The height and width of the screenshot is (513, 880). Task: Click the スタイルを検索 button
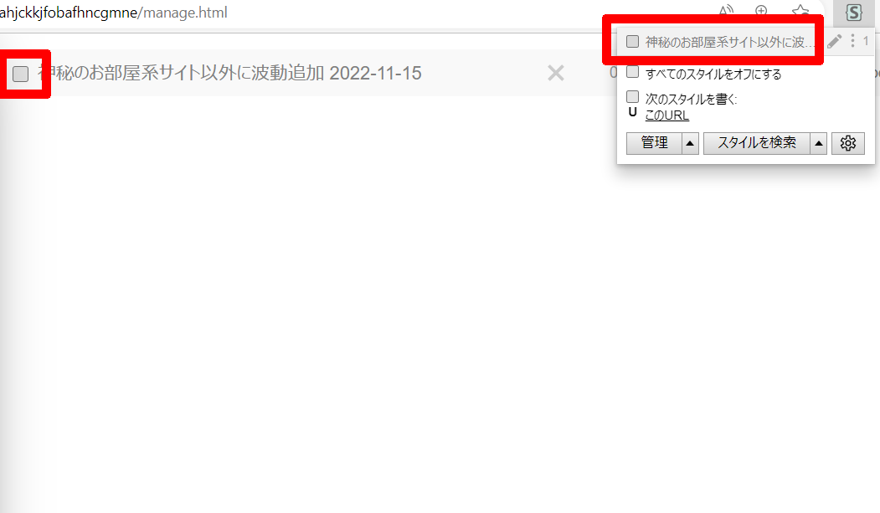[x=757, y=143]
